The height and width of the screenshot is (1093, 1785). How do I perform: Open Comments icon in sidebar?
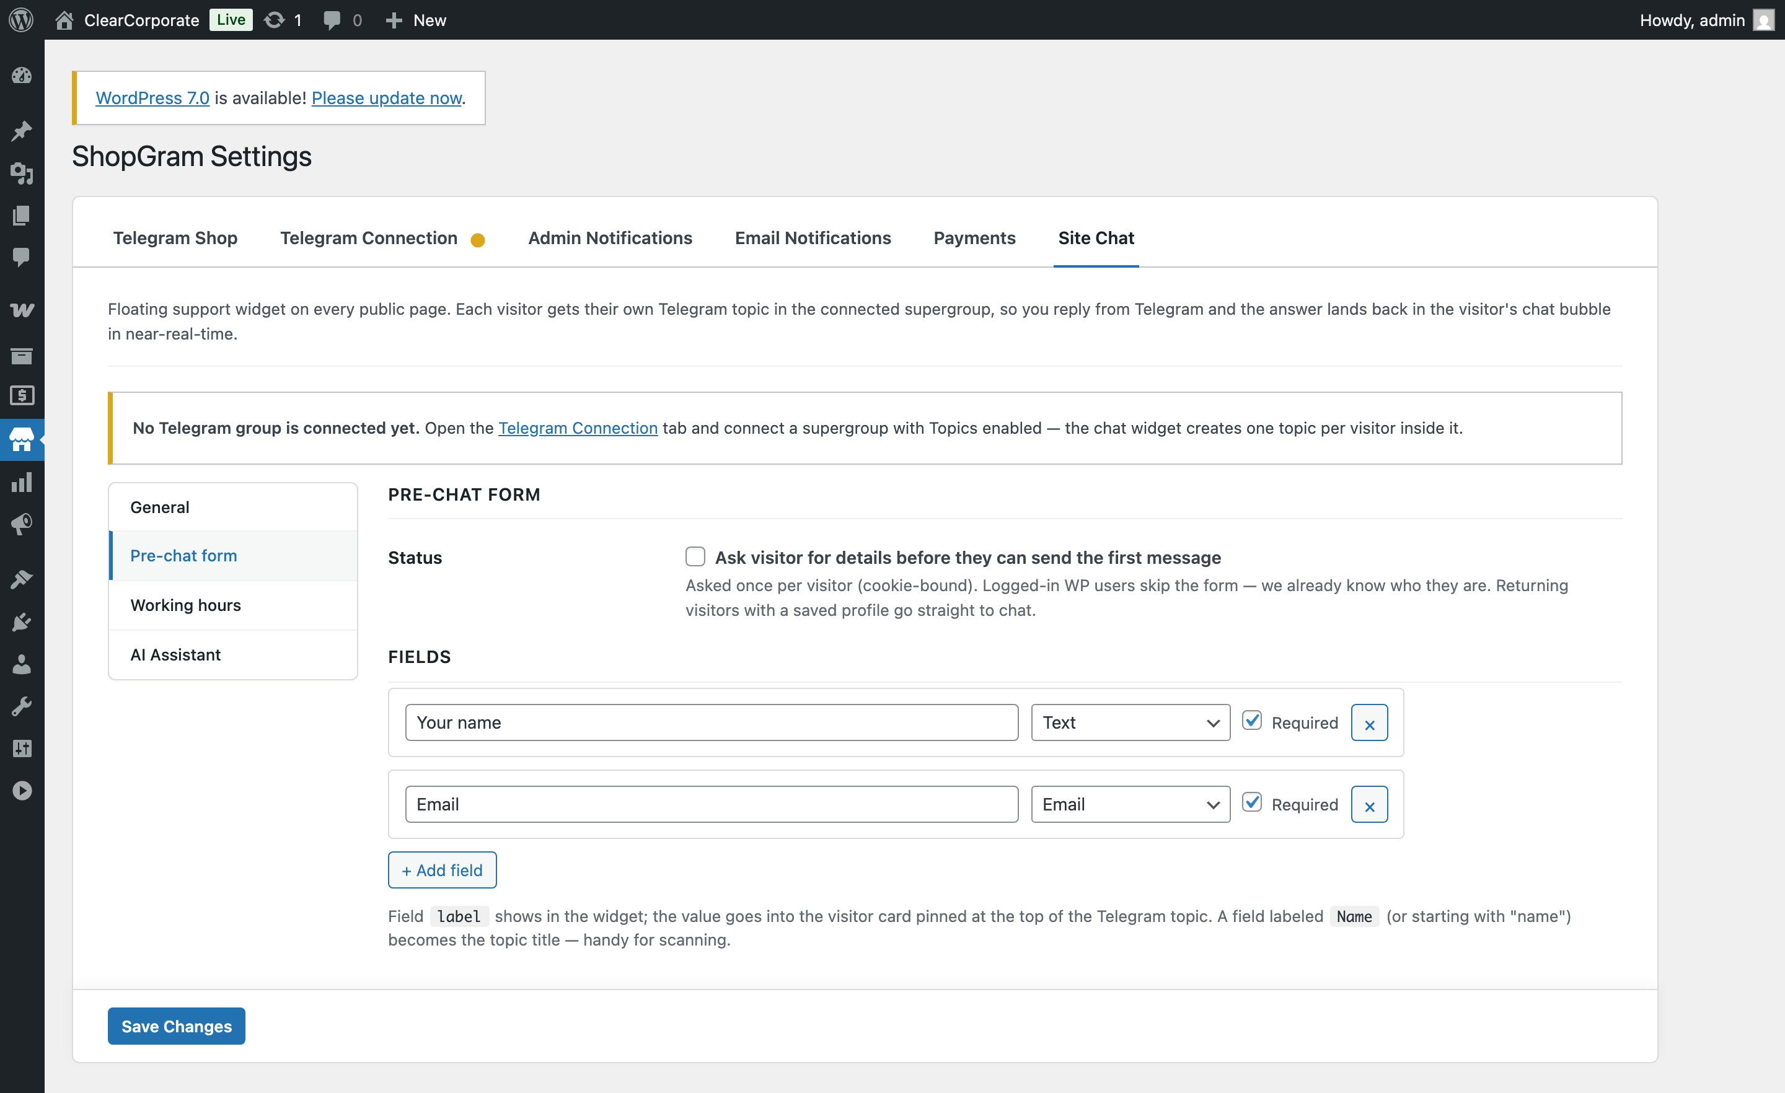coord(22,257)
